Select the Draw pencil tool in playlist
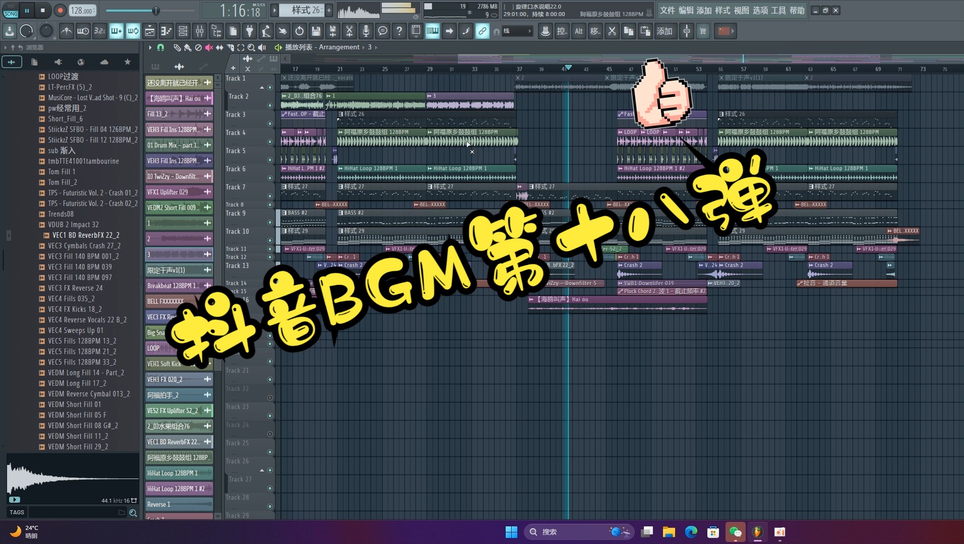 coord(177,47)
